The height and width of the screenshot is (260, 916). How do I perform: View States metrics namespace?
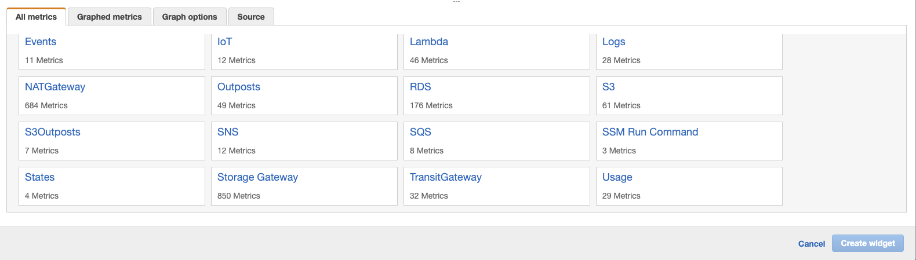(x=40, y=177)
